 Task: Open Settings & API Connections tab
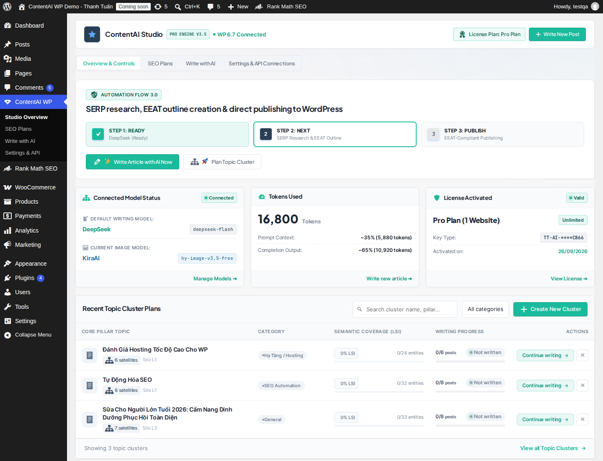(x=262, y=64)
